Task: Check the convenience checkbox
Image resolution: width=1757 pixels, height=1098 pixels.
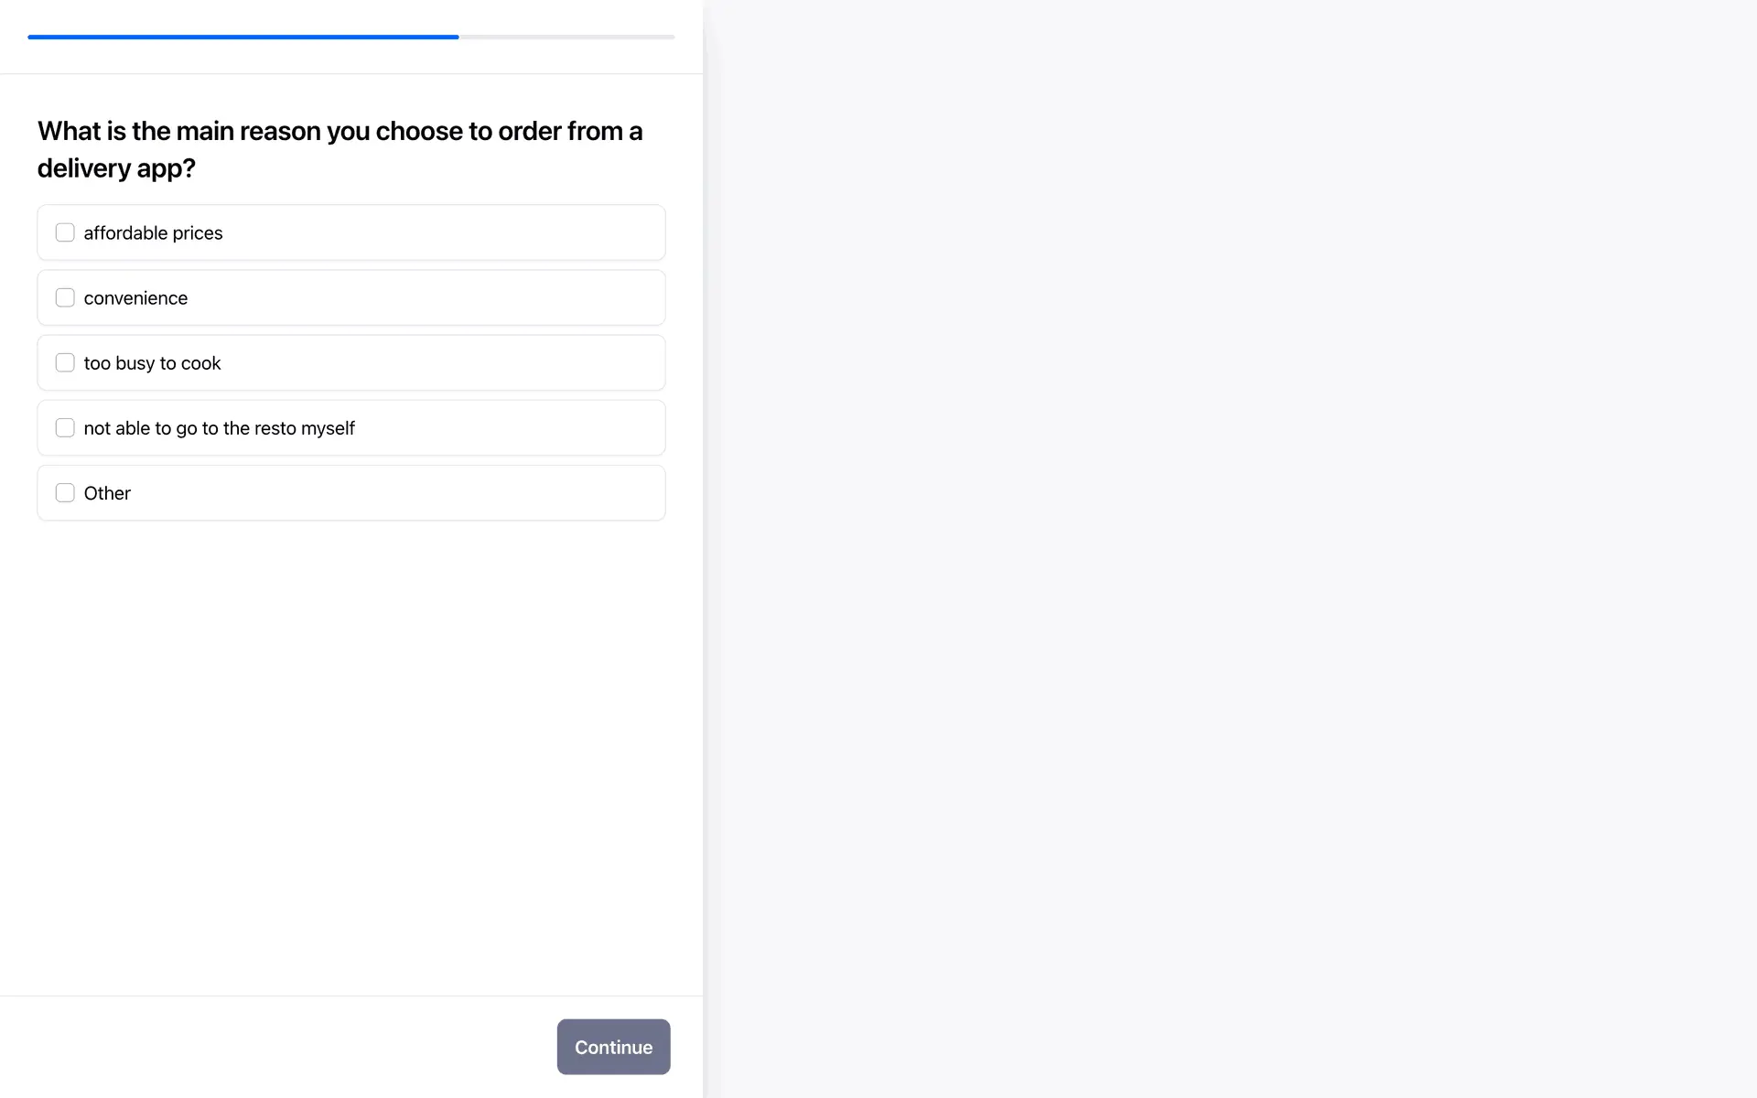Action: (65, 297)
